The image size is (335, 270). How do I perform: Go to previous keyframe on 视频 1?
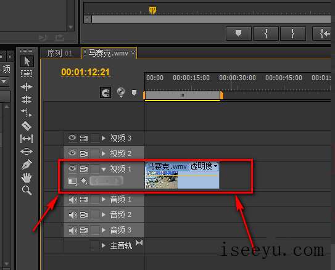coord(97,181)
